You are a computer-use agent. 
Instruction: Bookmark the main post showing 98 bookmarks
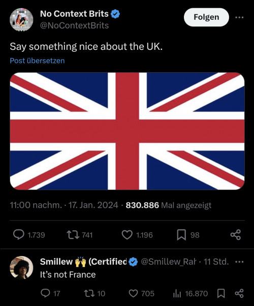coord(181,235)
